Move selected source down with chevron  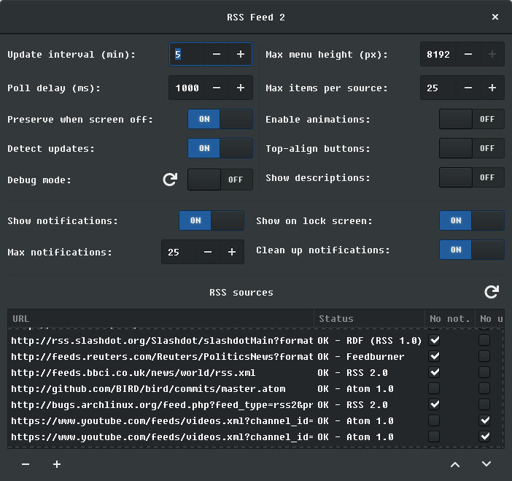point(486,464)
